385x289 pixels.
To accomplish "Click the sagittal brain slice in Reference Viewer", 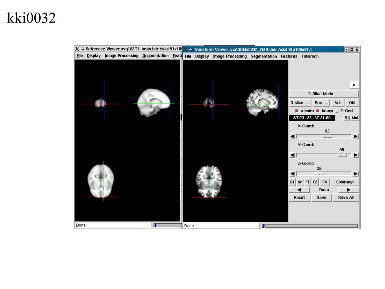I will (153, 102).
